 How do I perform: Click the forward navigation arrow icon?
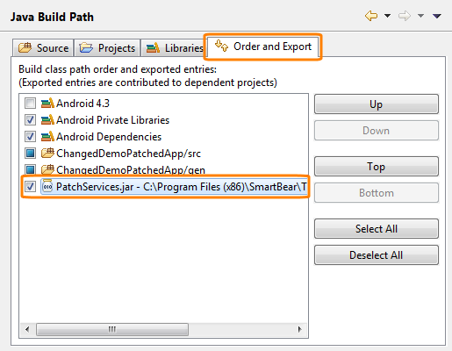click(x=405, y=16)
